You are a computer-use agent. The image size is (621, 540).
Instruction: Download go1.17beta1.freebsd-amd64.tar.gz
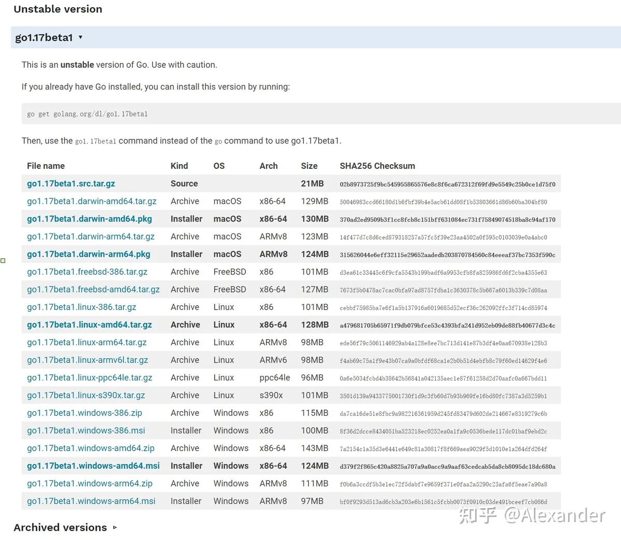(93, 289)
